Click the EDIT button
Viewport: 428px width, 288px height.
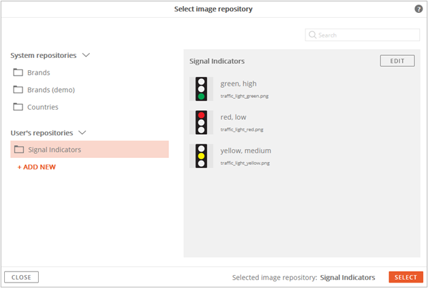(397, 61)
